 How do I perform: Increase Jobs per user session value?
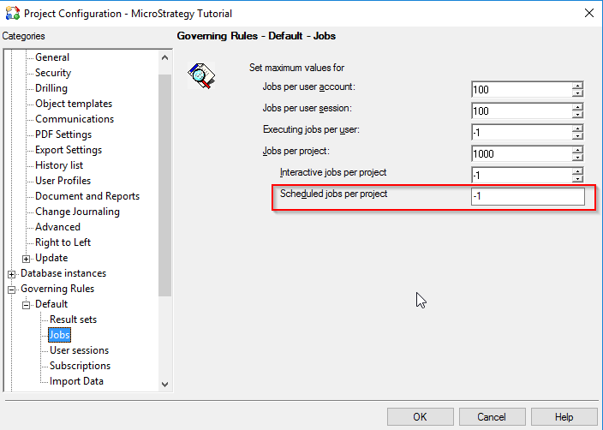577,107
